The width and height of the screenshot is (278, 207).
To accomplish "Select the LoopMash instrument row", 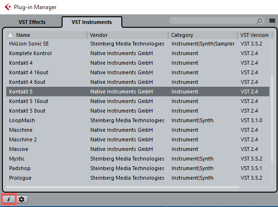I will pos(138,120).
